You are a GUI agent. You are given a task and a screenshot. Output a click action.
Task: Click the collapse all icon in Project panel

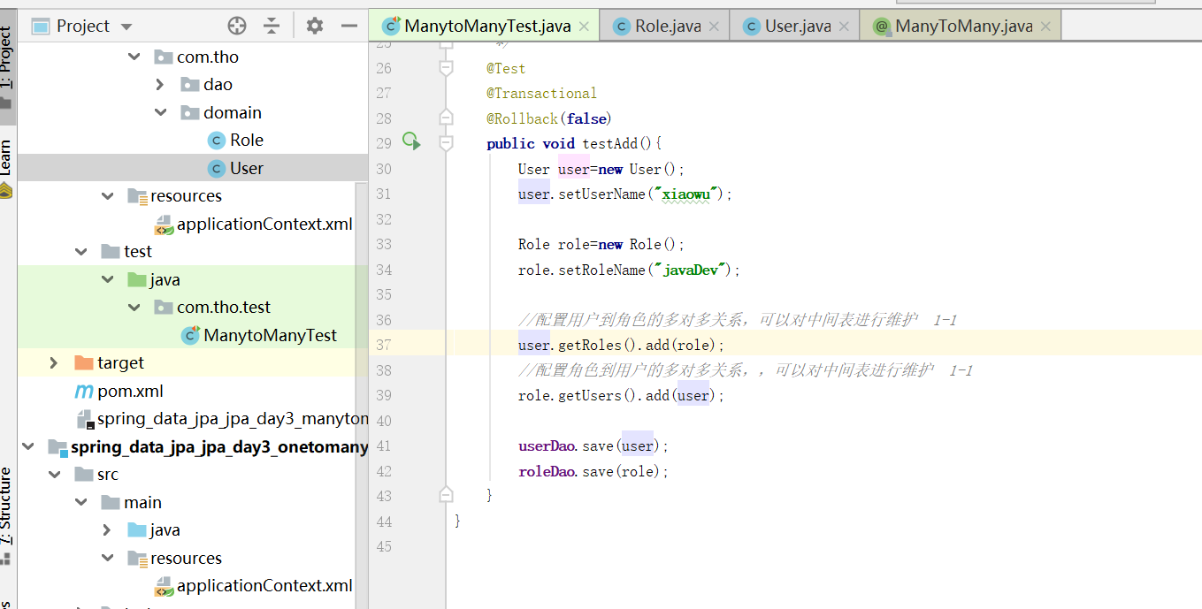click(x=272, y=26)
